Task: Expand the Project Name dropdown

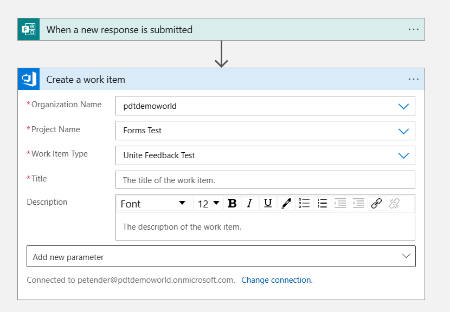Action: 403,131
